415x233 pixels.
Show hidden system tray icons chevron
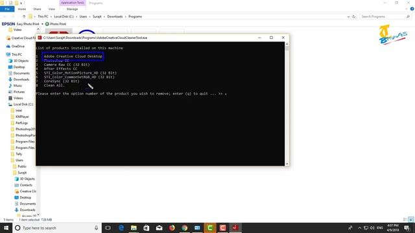pos(359,228)
